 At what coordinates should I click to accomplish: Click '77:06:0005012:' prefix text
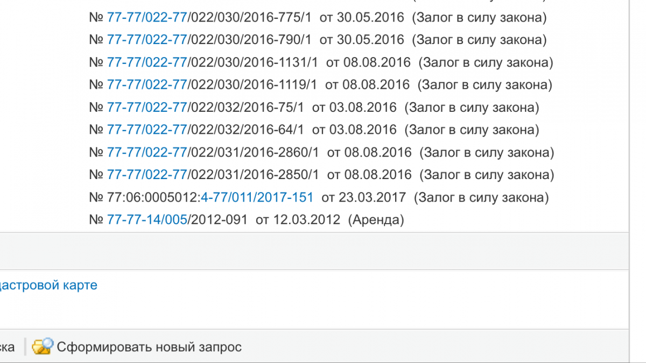[x=153, y=197]
